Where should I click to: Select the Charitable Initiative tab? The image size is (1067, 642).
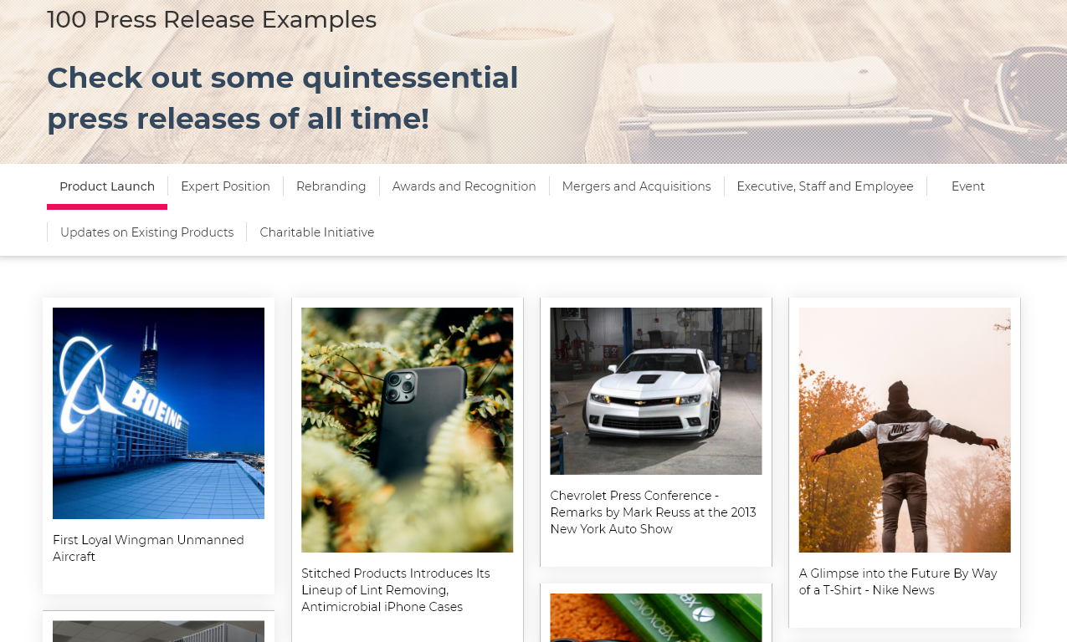point(317,232)
